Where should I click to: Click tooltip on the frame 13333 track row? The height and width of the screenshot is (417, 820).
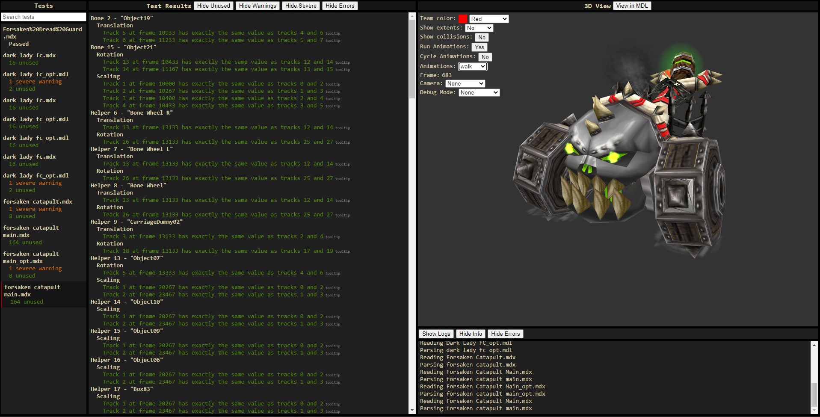coord(333,273)
